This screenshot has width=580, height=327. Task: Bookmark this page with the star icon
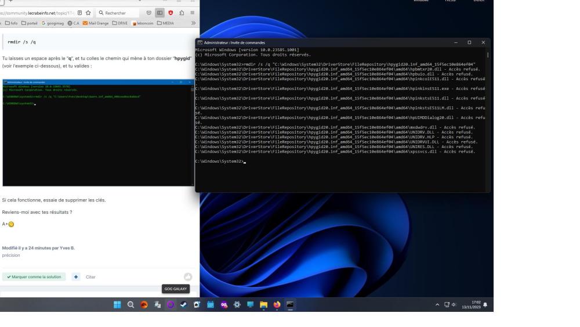click(x=88, y=12)
